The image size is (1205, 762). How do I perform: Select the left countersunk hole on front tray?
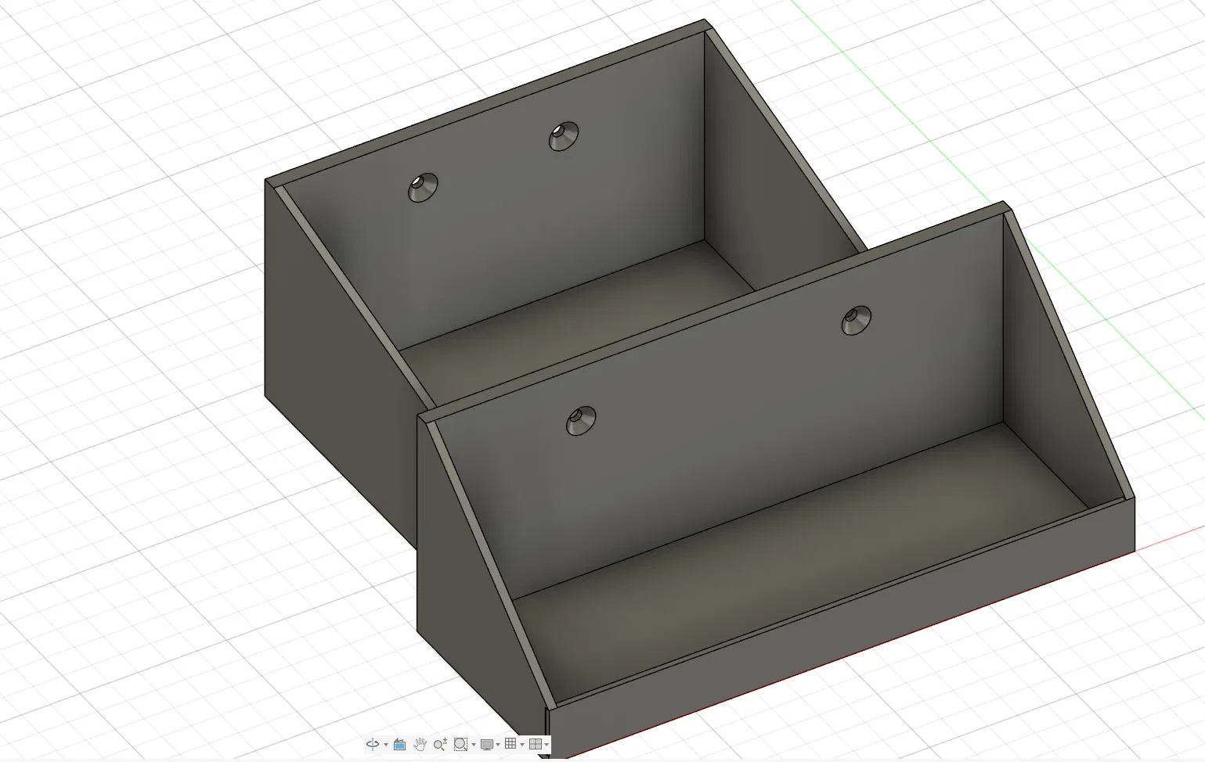(581, 421)
